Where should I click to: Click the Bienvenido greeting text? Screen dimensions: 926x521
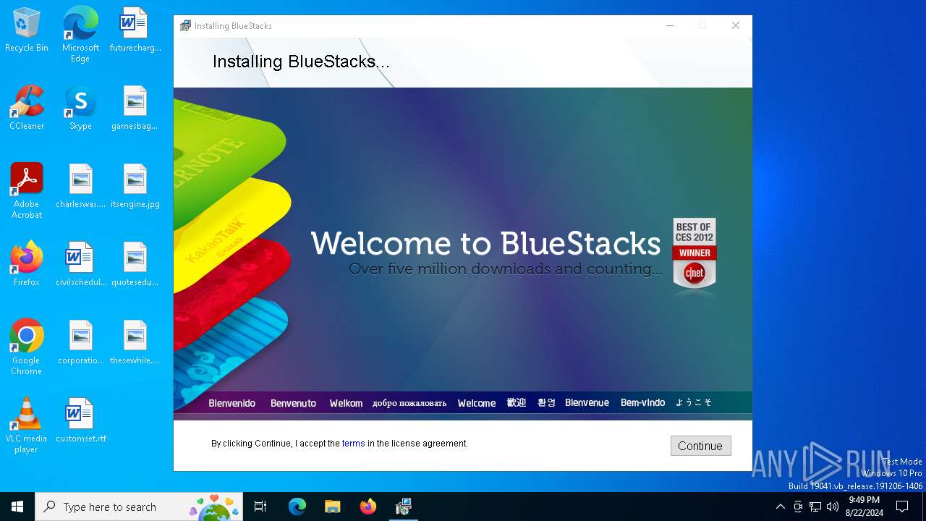point(232,403)
